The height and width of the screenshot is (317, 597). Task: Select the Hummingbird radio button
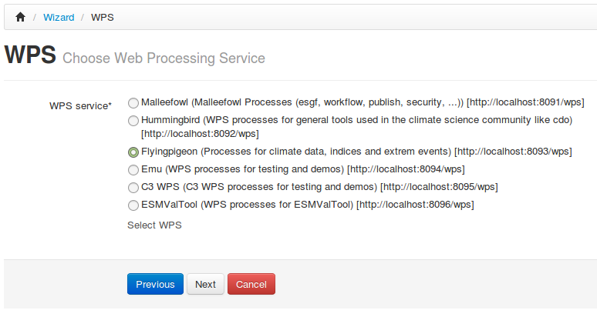click(133, 120)
